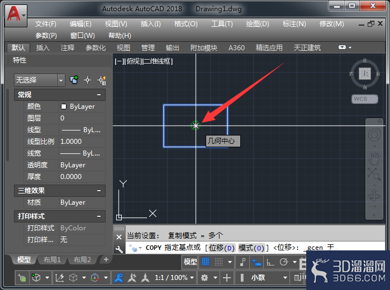
Task: Switch to the 布局1 layout tab
Action: pyautogui.click(x=52, y=260)
